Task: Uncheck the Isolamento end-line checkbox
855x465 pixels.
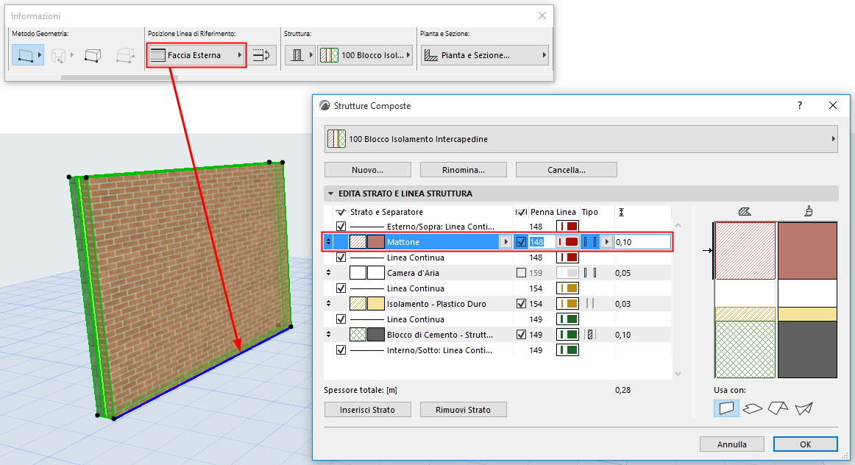Action: pos(521,304)
